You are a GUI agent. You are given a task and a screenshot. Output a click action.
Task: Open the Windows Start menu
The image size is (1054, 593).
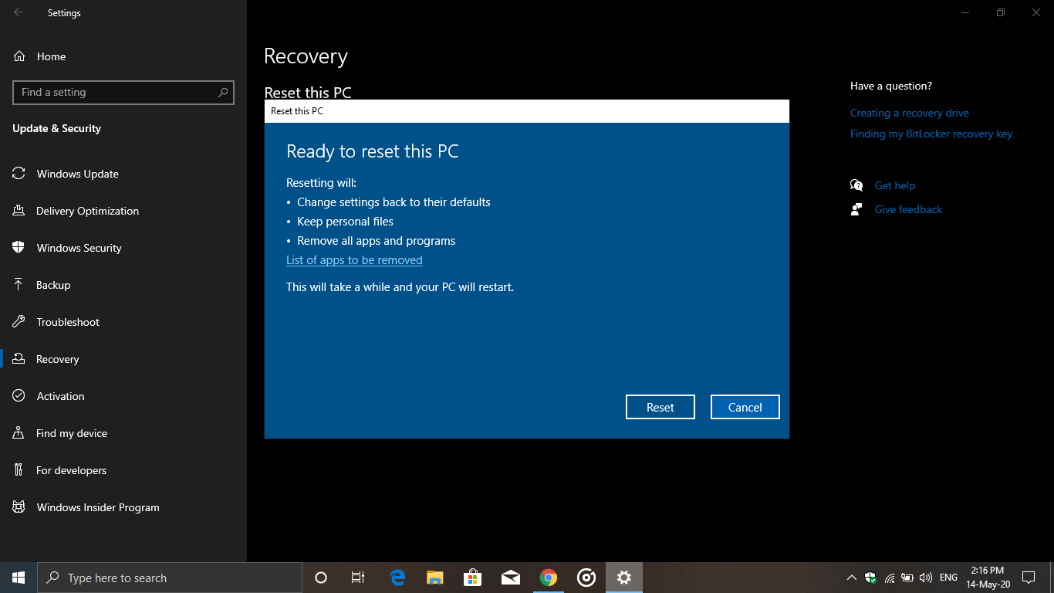[19, 578]
